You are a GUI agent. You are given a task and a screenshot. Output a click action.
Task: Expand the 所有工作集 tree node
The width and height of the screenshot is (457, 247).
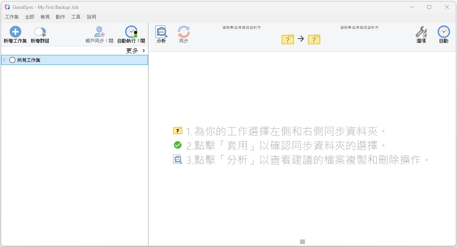4,60
